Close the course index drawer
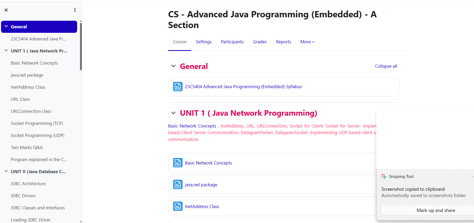 (6, 10)
